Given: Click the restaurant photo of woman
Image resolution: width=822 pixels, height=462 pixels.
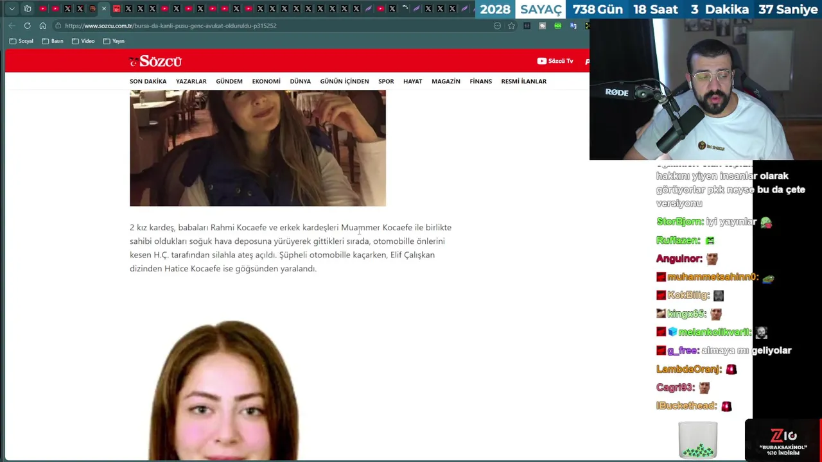Looking at the screenshot, I should [x=258, y=148].
